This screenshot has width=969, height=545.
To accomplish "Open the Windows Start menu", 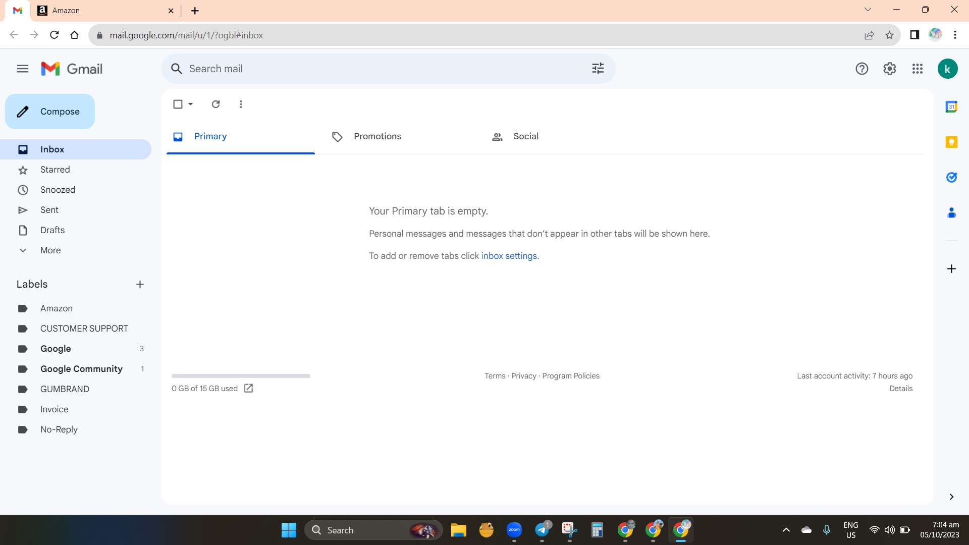I will point(289,530).
